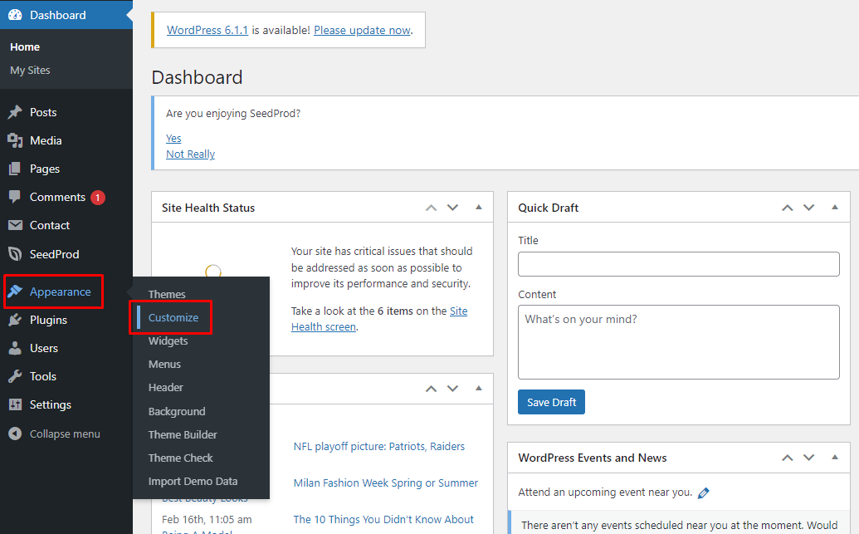Answer Yes to the SeedProd prompt
Viewport: 859px width, 534px height.
coord(173,138)
